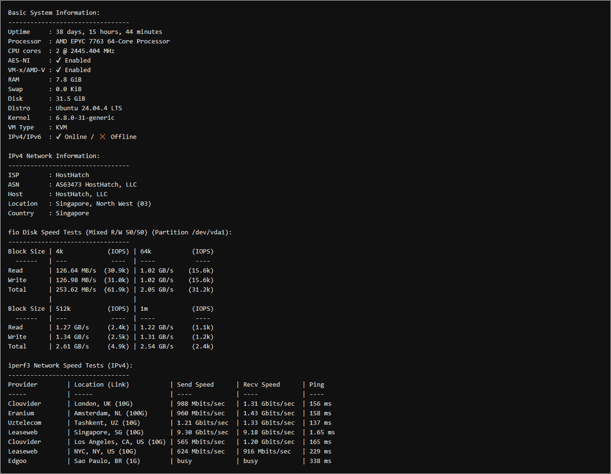Click the 'Provider' column header

[x=23, y=384]
